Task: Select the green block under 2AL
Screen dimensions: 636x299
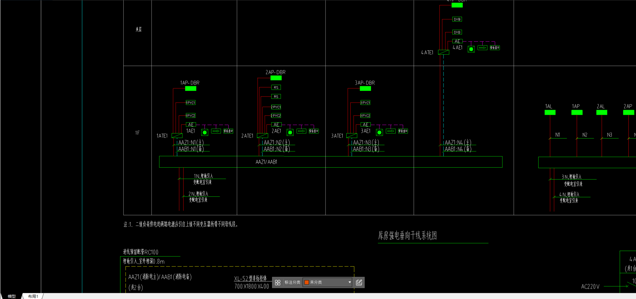Action: 602,112
